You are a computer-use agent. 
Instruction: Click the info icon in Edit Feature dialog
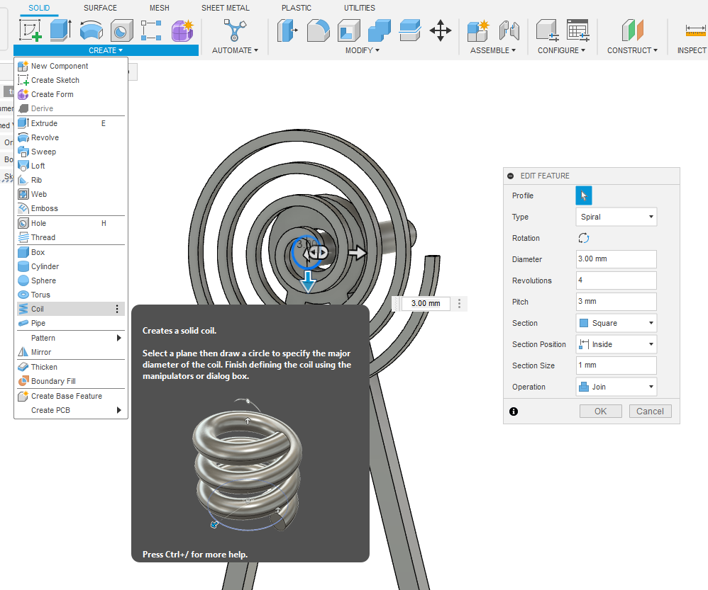(x=514, y=411)
